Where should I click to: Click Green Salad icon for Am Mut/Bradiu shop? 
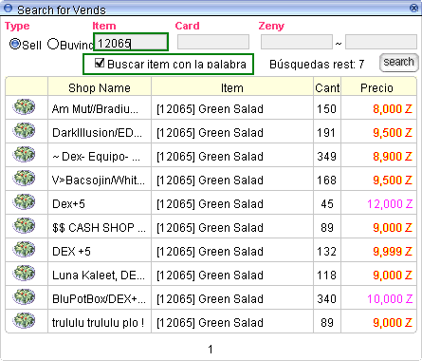pos(24,106)
